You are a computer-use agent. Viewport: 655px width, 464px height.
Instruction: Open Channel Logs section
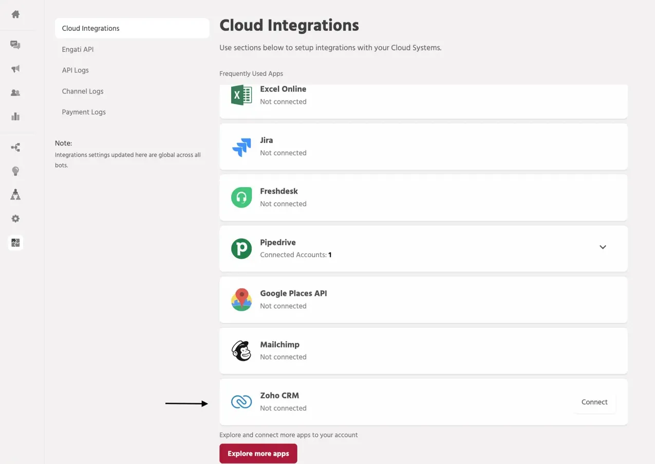(x=83, y=91)
